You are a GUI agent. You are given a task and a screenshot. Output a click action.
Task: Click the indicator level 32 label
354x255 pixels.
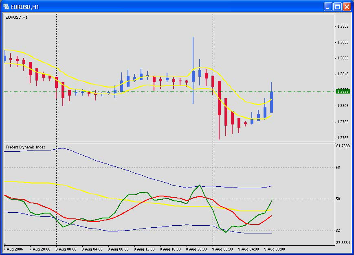(338, 231)
